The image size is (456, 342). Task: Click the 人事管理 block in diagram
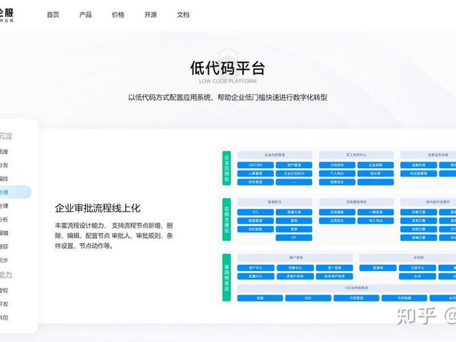coord(255,174)
